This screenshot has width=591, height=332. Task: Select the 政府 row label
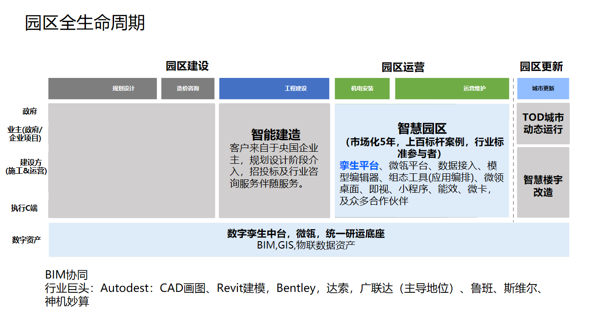[x=30, y=111]
